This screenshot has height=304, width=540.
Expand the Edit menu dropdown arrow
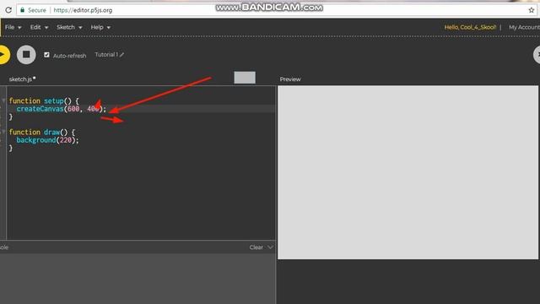(x=46, y=28)
